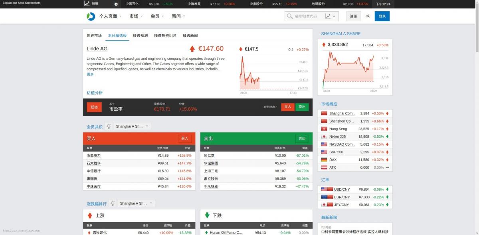Switch to the 精选投资组合 tab
Viewport: 479px width, 235px height.
(x=165, y=36)
